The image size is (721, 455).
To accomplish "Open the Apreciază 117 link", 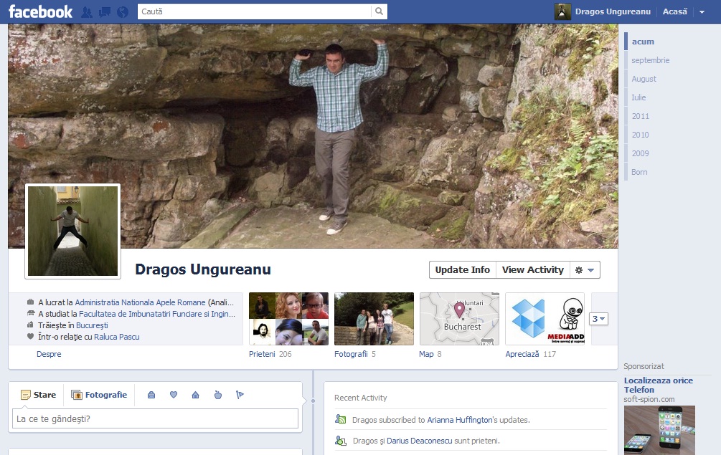I will [531, 354].
